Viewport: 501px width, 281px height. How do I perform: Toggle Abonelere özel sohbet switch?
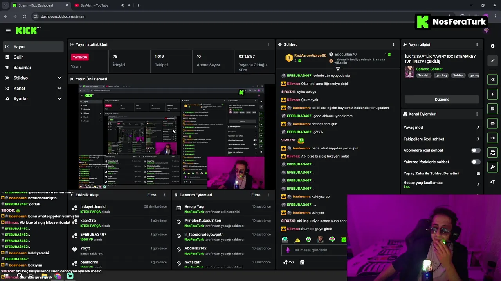pos(476,150)
